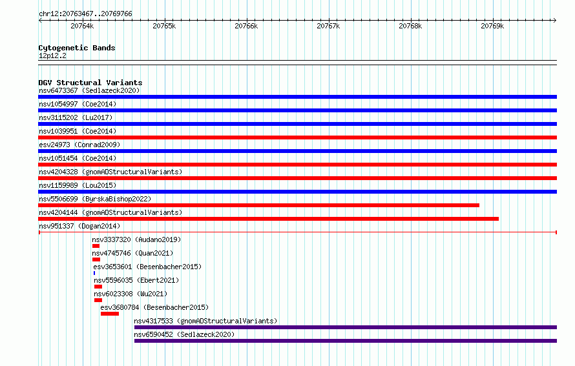Click the nsv6023308 (Wu2021) label

point(131,294)
